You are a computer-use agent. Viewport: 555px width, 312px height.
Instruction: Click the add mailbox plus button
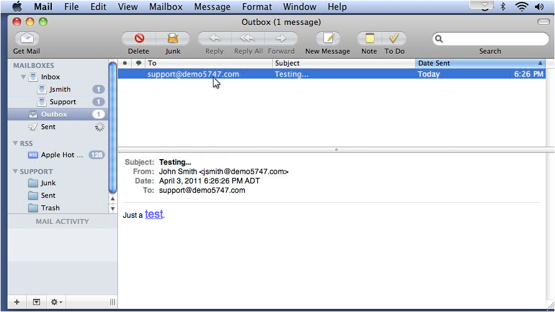pyautogui.click(x=17, y=302)
